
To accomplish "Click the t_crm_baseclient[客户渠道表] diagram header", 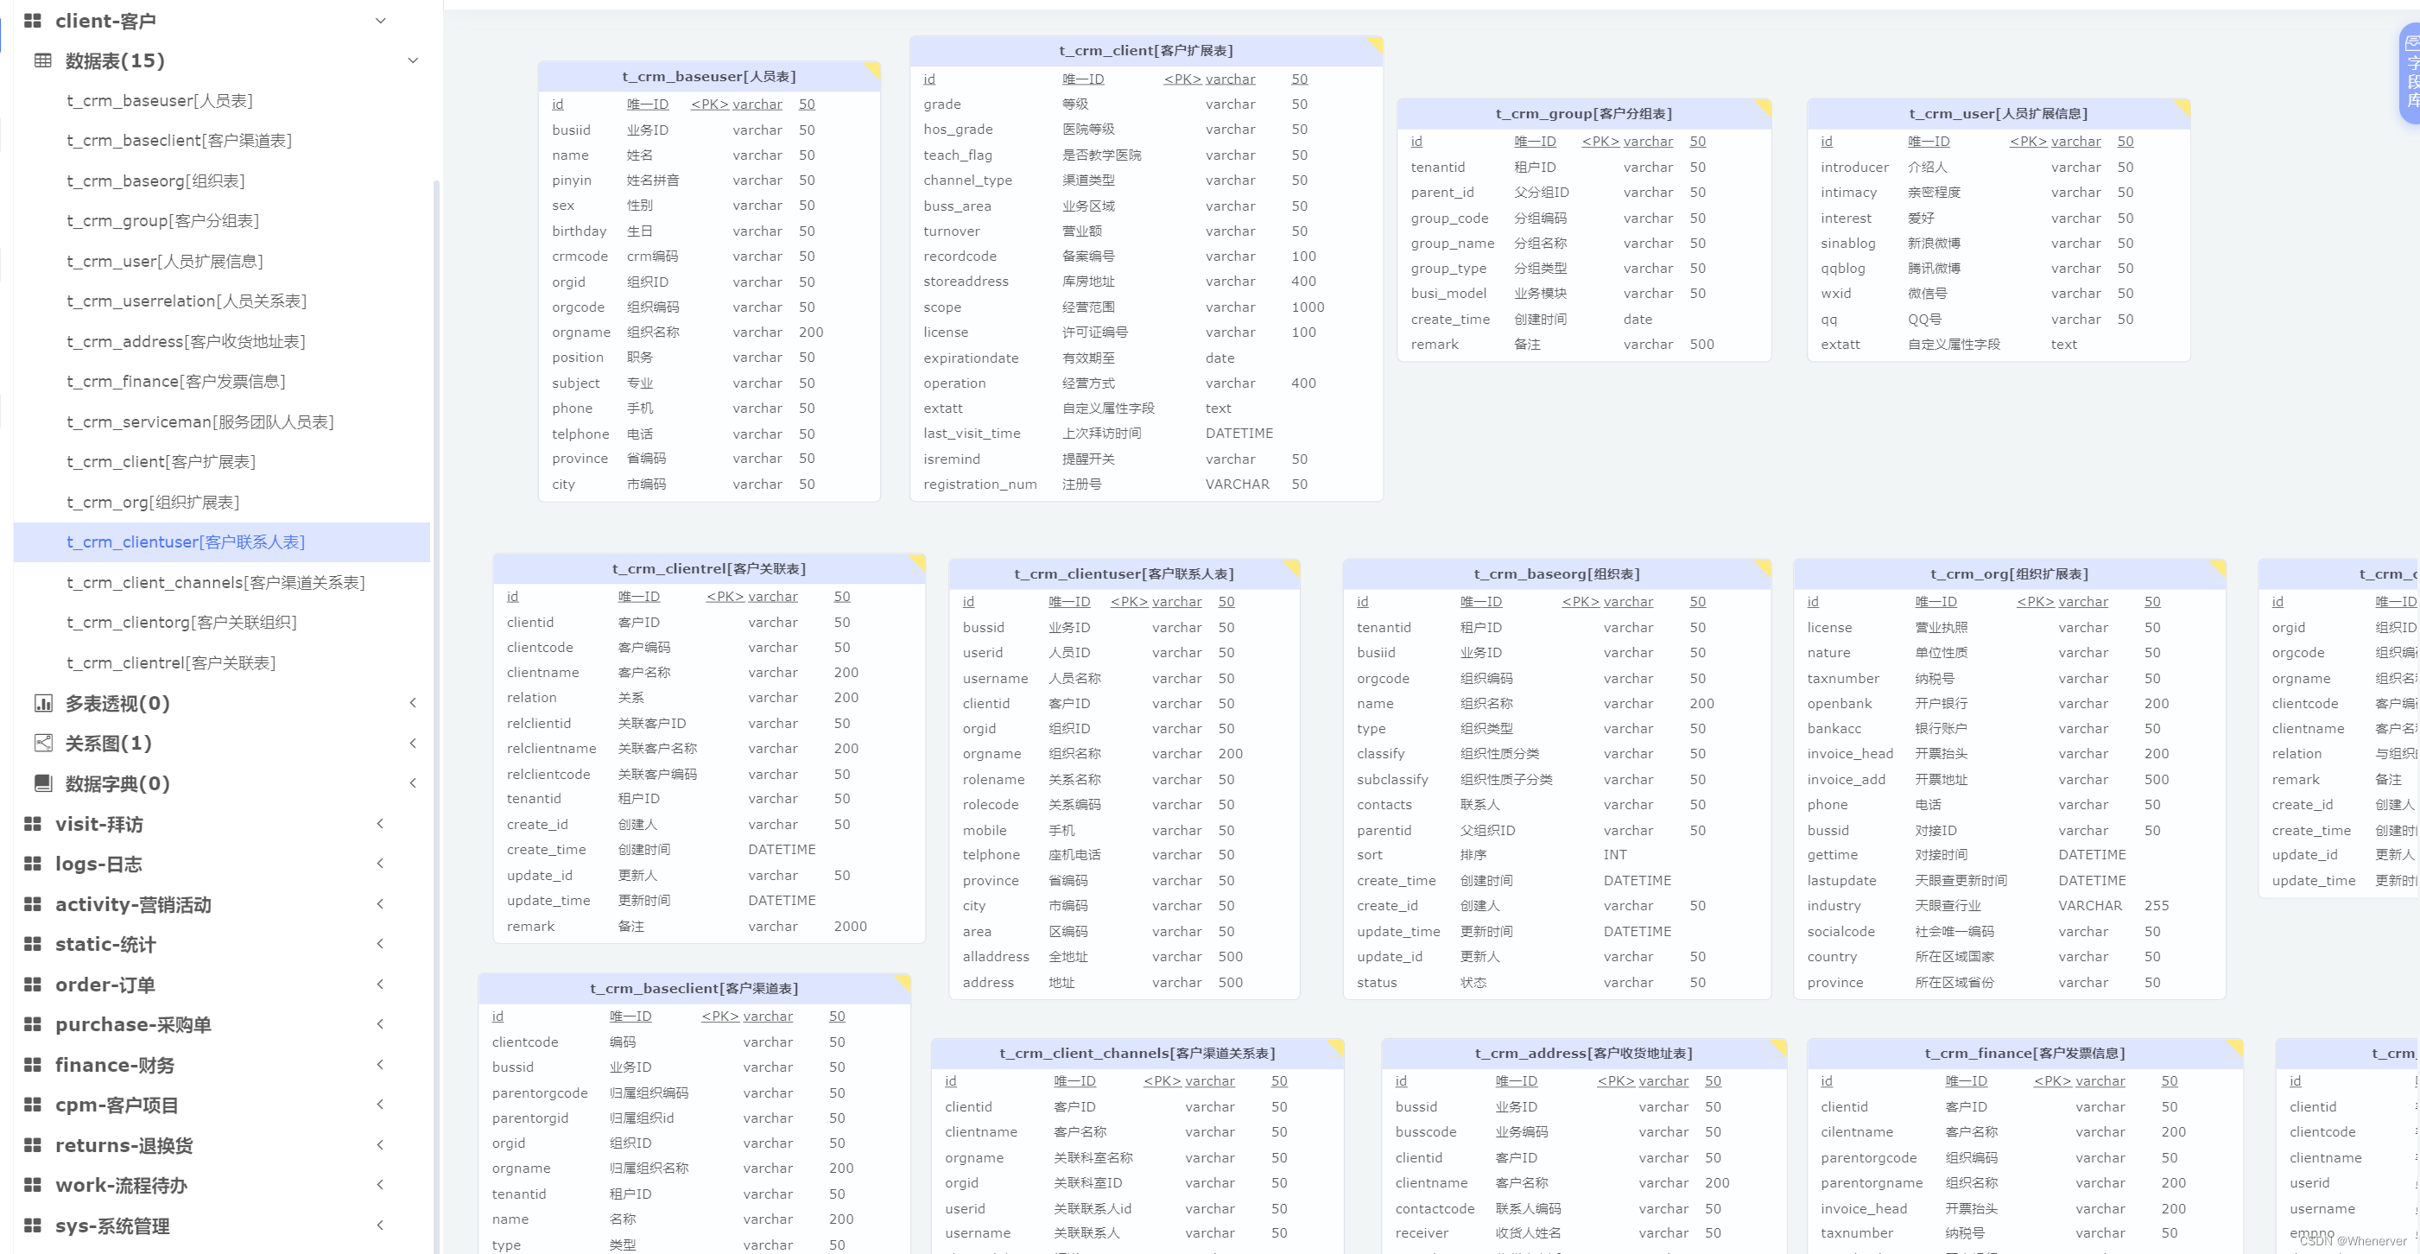I will coord(694,988).
